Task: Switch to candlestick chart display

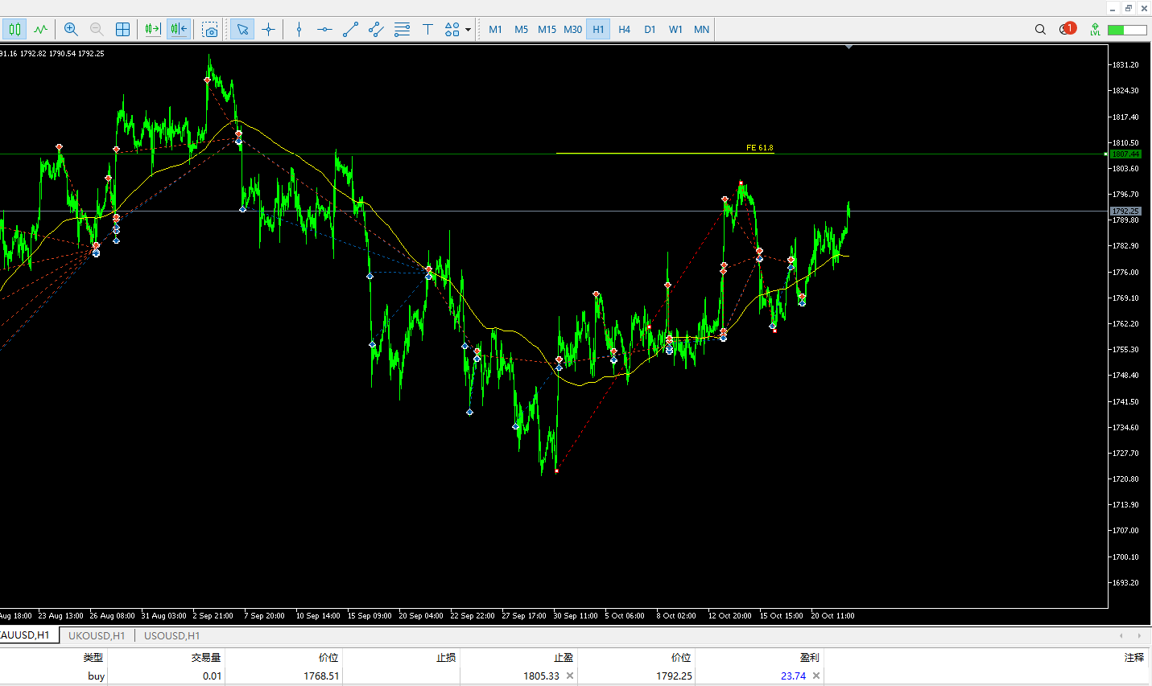Action: click(x=15, y=30)
